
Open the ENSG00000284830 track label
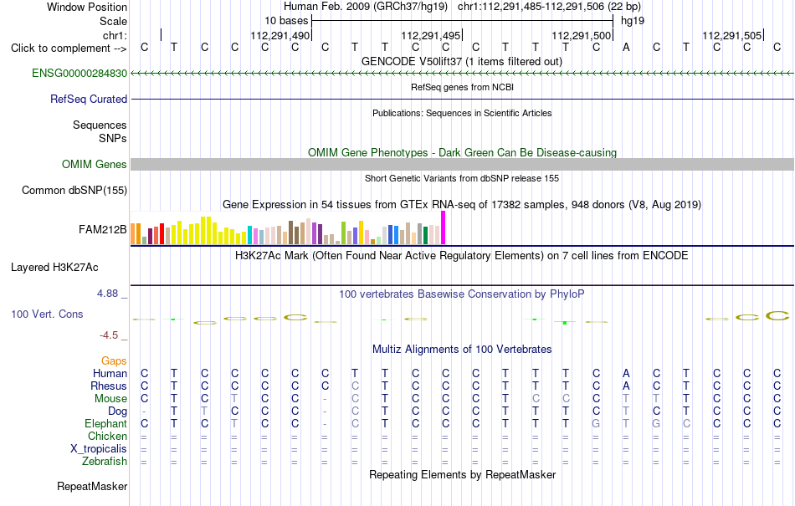tap(79, 74)
